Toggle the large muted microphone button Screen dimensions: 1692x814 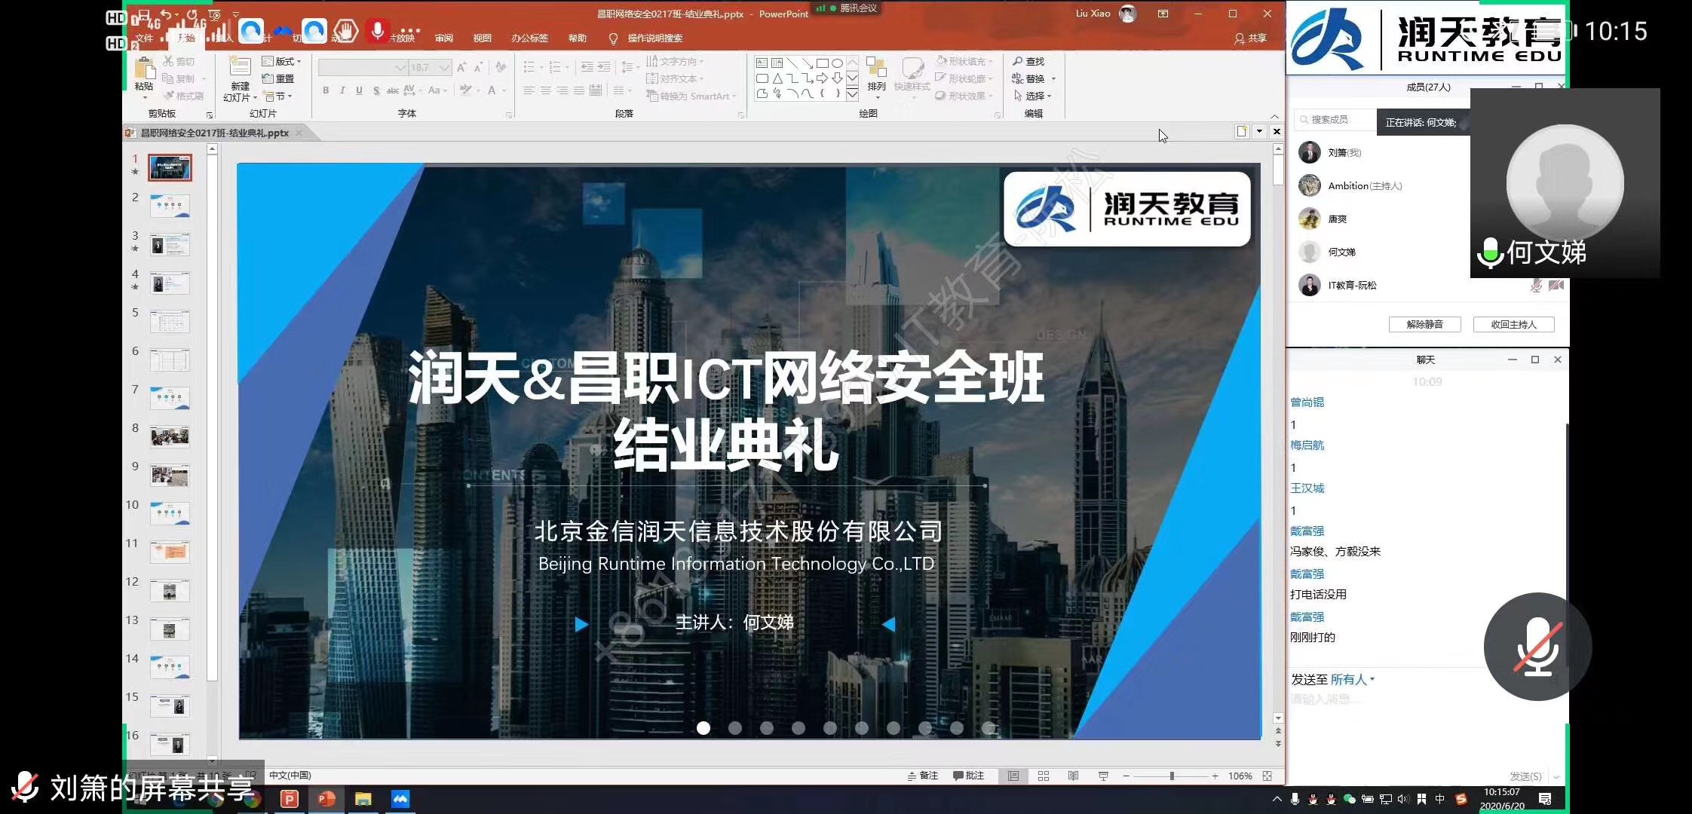(x=1537, y=647)
